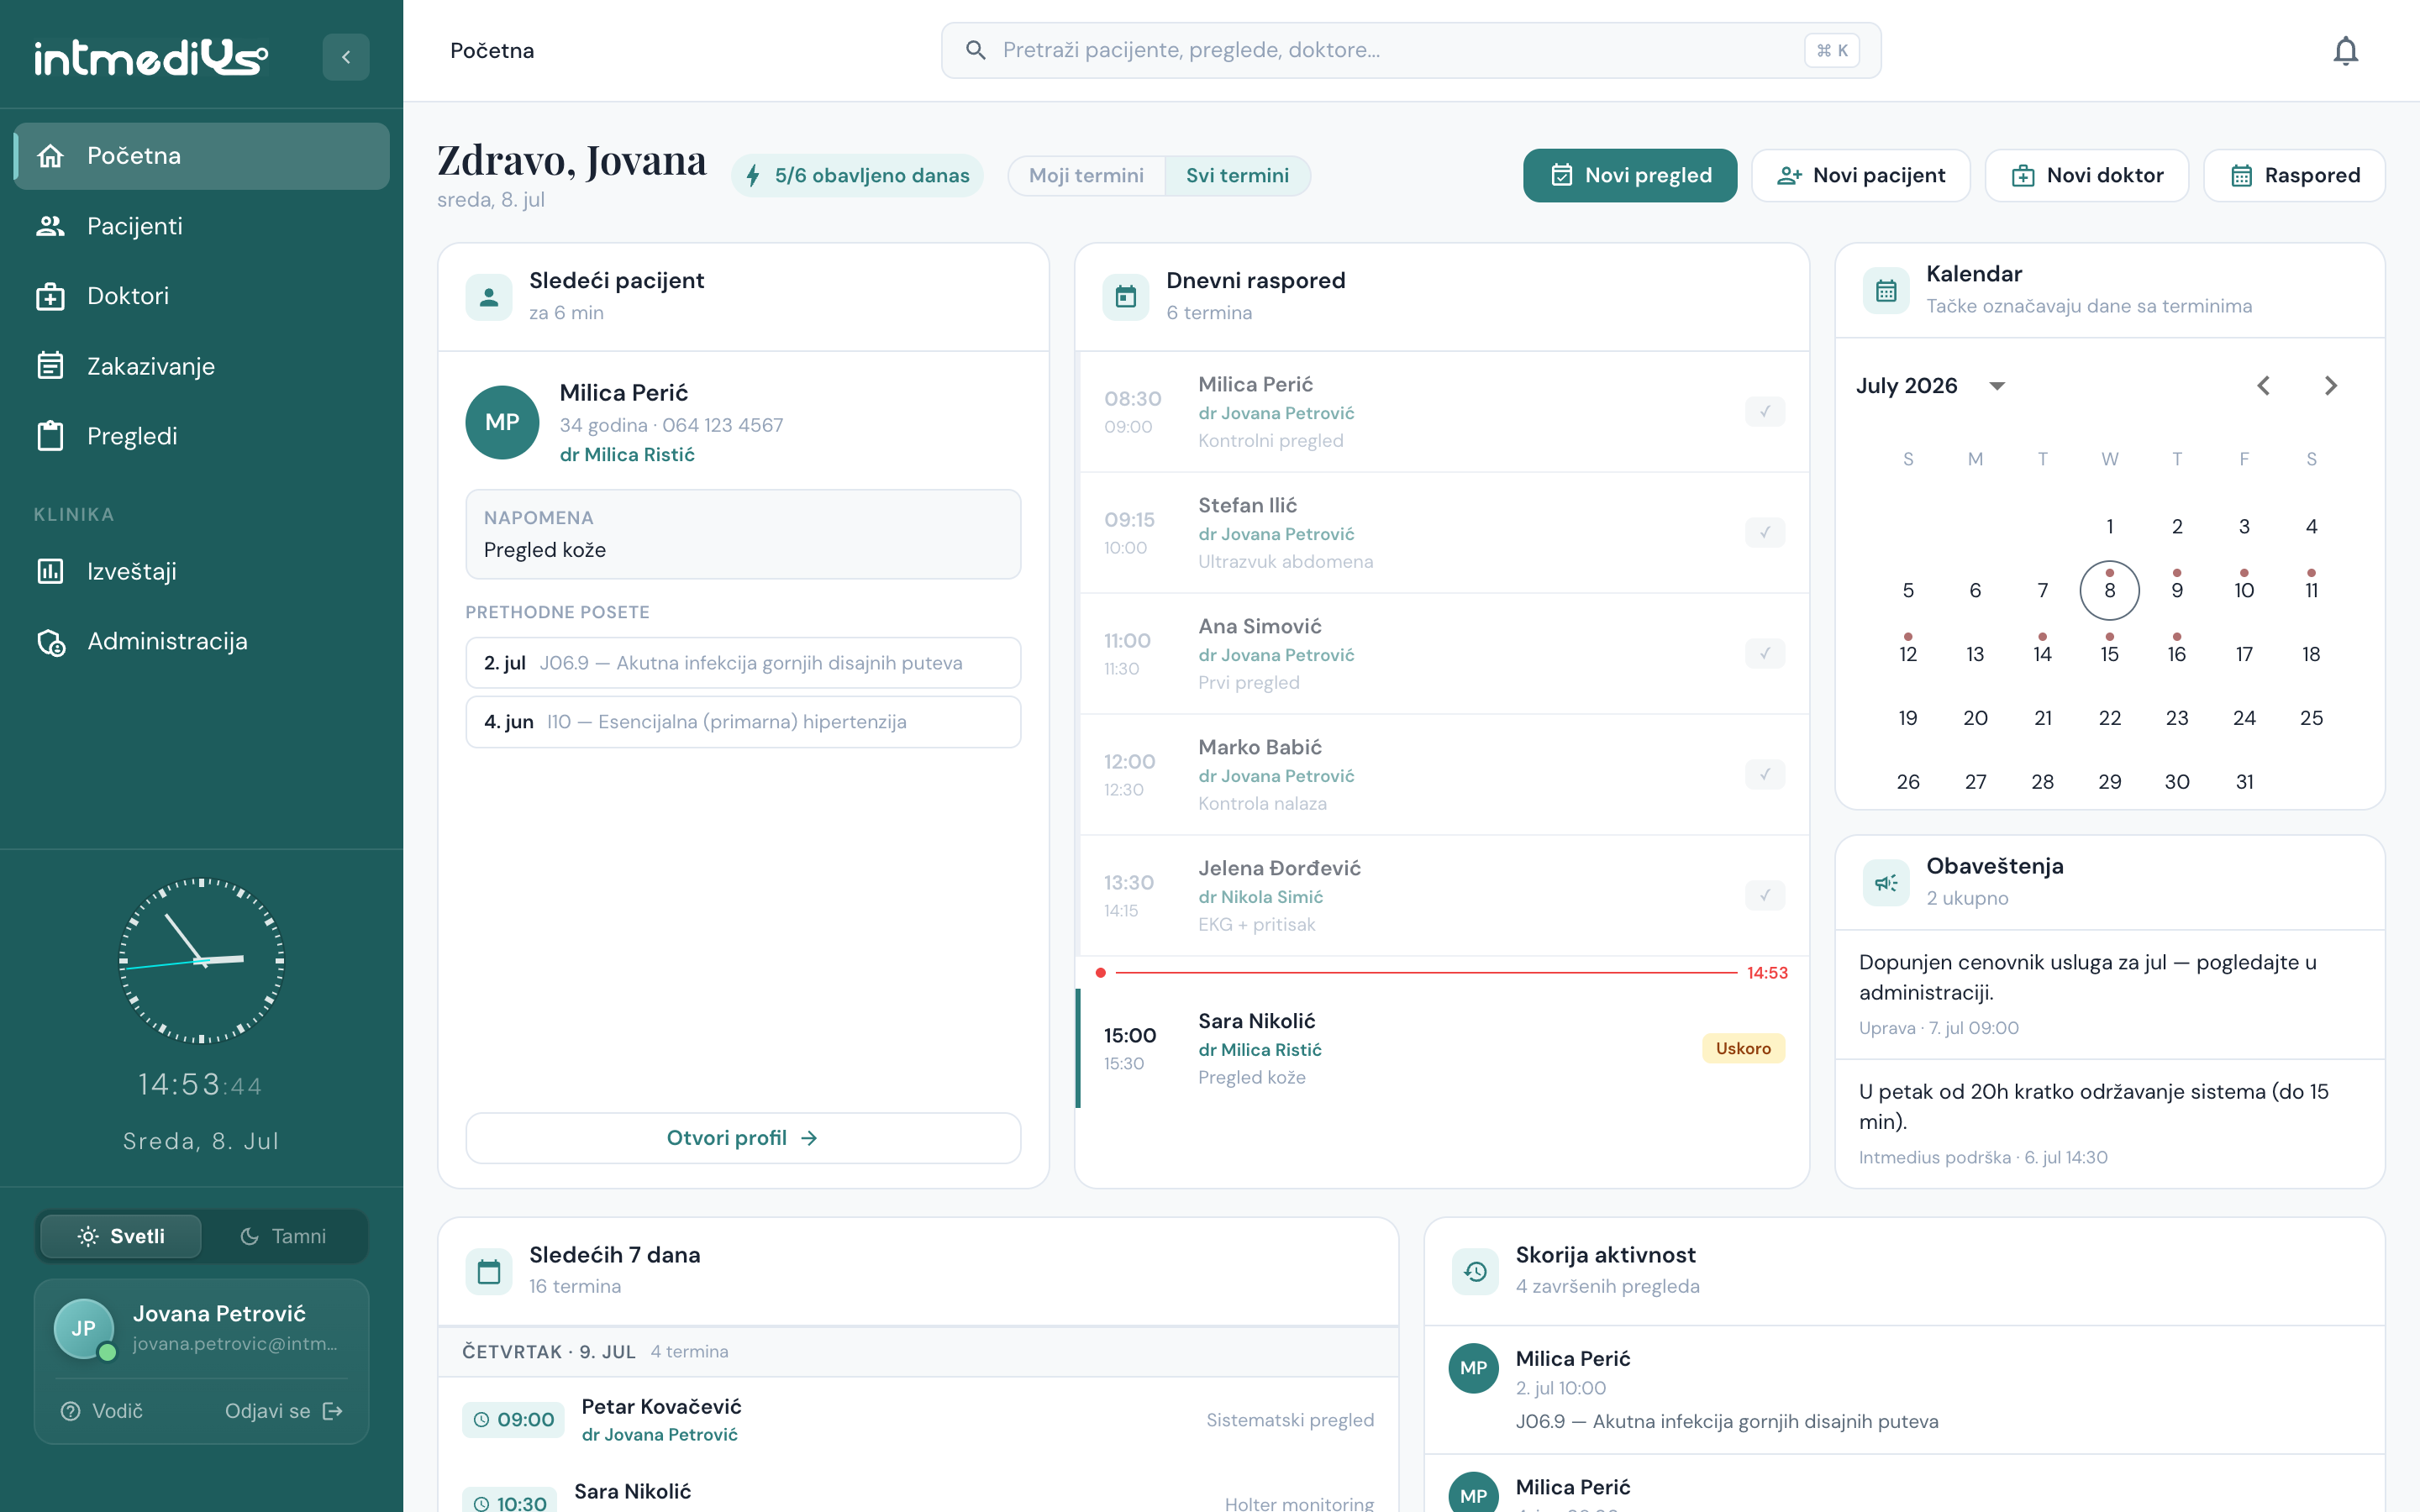
Task: Open Raspored button
Action: (x=2294, y=175)
